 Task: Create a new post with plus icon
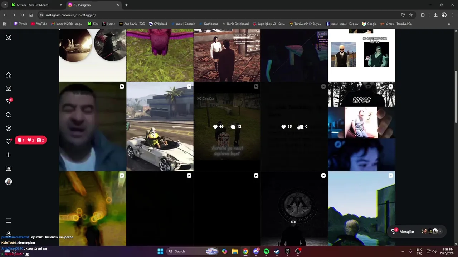click(x=9, y=155)
